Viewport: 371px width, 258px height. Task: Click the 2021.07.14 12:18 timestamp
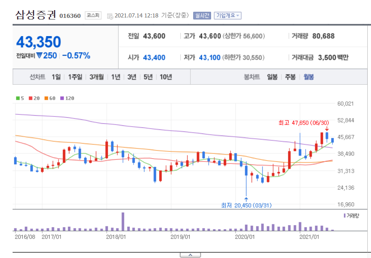pyautogui.click(x=136, y=15)
